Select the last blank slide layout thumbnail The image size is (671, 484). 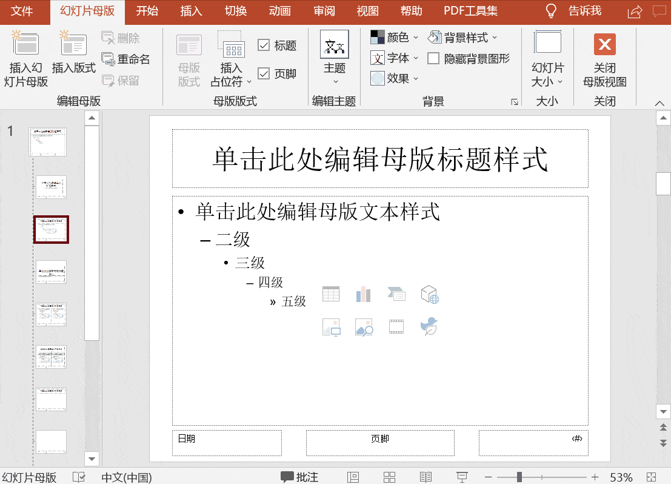(51, 442)
